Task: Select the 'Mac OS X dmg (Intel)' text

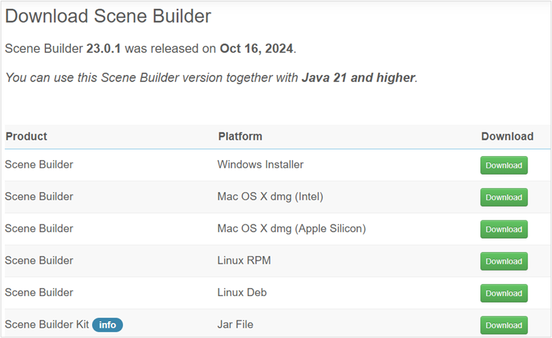Action: click(x=270, y=197)
